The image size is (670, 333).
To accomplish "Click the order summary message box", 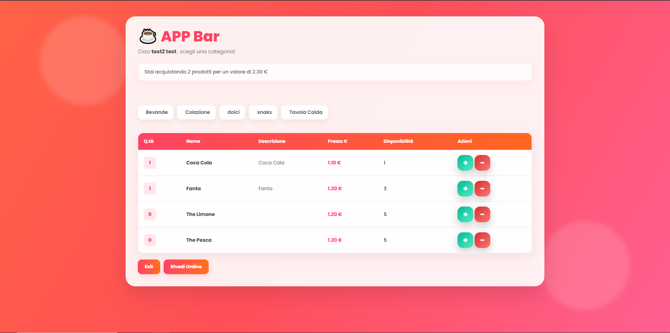I will pos(335,72).
